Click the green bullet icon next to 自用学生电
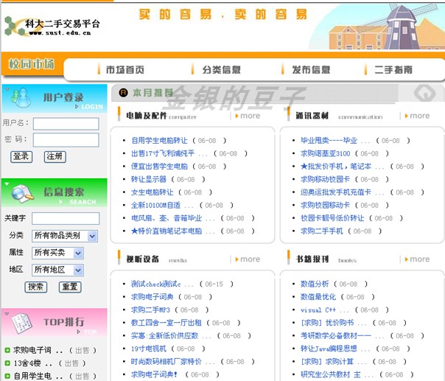Image resolution: width=445 pixels, height=381 pixels. 7,376
